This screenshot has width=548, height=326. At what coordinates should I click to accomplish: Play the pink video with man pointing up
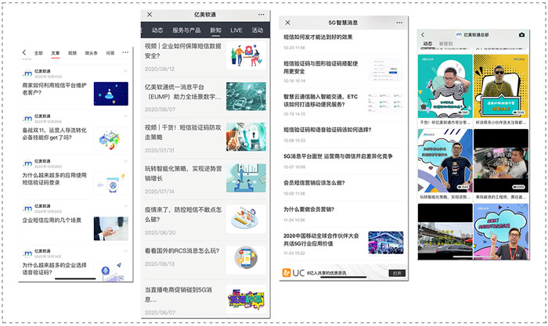pos(501,231)
